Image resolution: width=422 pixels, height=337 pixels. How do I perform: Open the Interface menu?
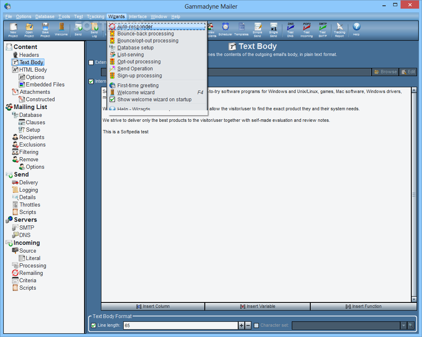click(x=138, y=16)
